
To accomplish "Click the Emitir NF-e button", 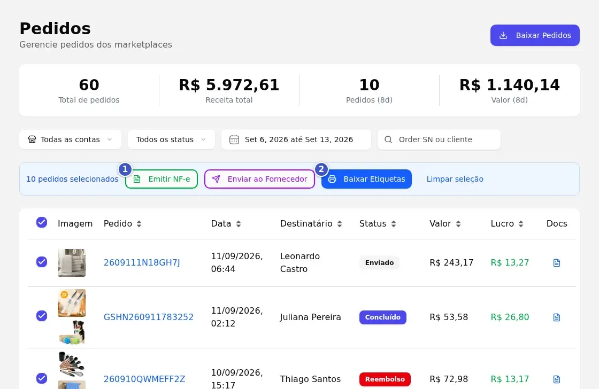I will (162, 179).
